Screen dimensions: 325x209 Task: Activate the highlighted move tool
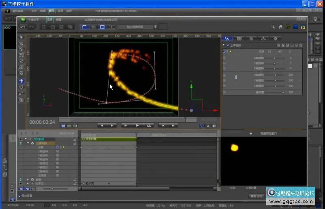click(x=22, y=81)
